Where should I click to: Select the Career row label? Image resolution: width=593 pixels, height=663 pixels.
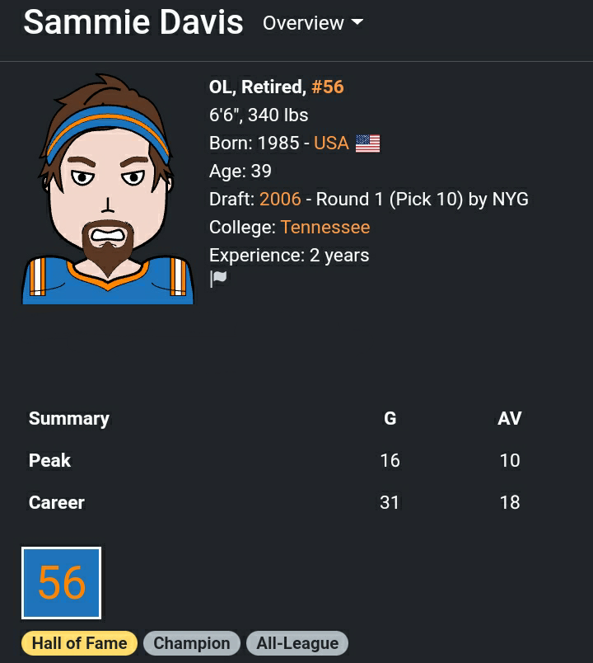pyautogui.click(x=57, y=503)
